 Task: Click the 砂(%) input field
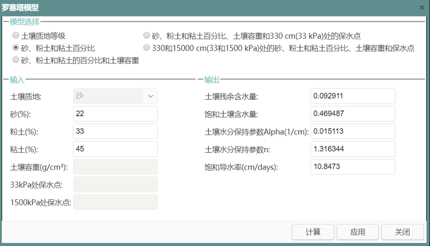coord(115,114)
